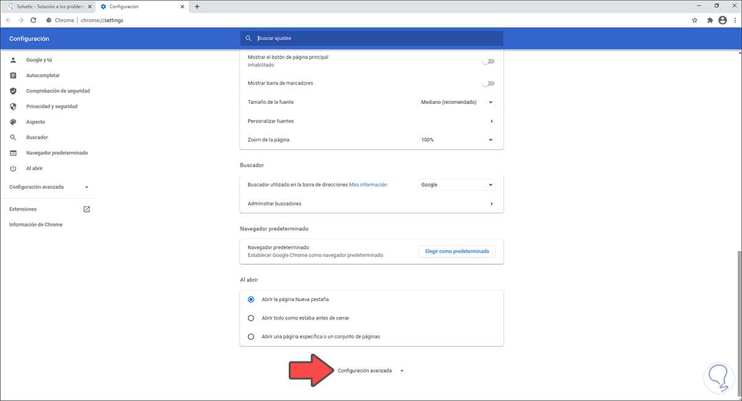Click the Comprobación de seguridad shield icon
The width and height of the screenshot is (742, 401).
(x=13, y=91)
